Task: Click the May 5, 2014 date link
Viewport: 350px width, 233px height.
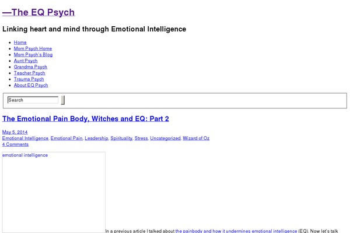Action: click(x=15, y=132)
